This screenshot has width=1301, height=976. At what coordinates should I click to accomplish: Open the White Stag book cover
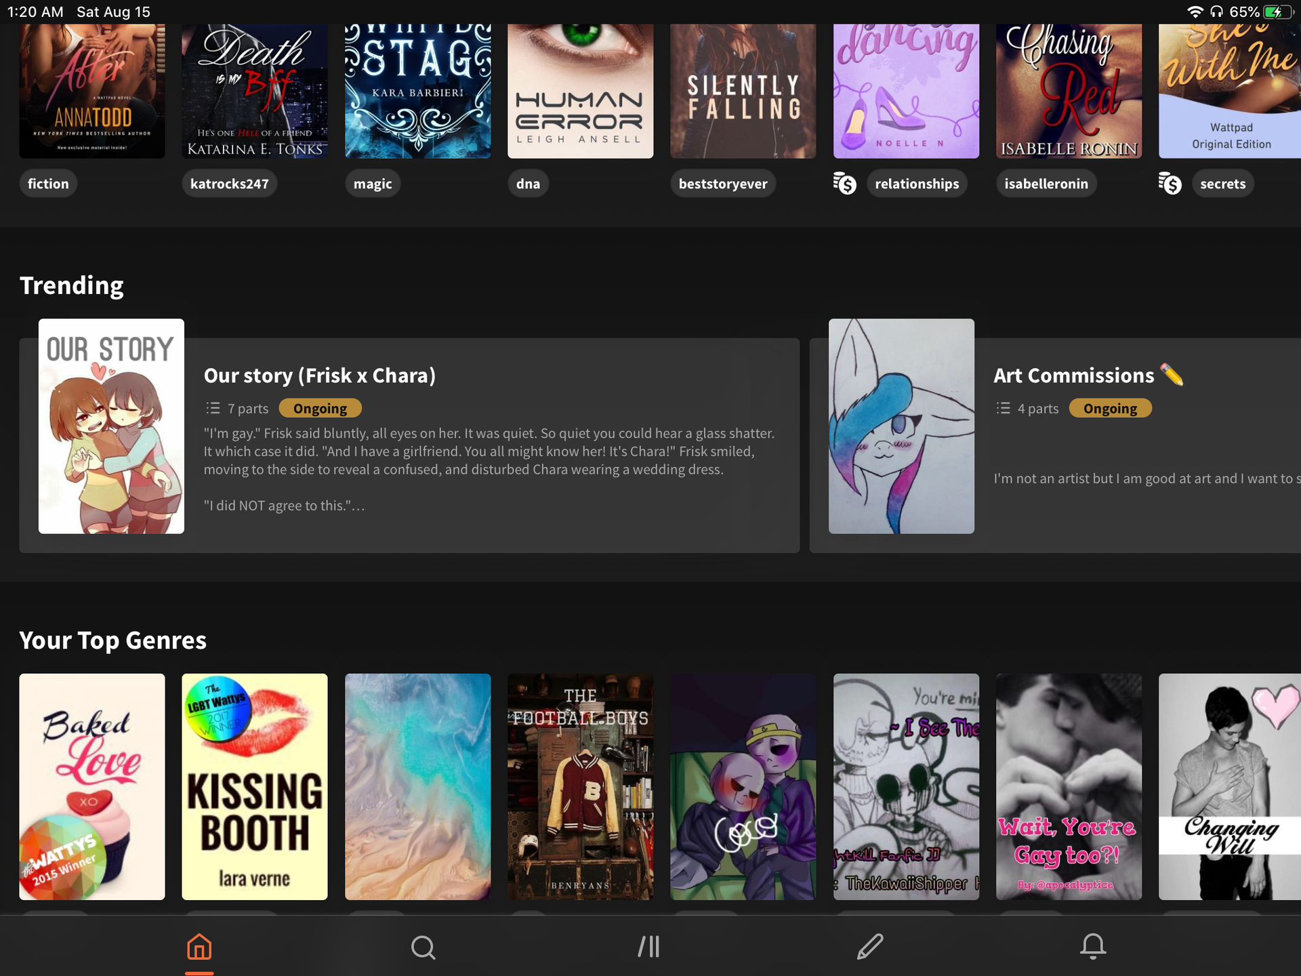pyautogui.click(x=418, y=91)
